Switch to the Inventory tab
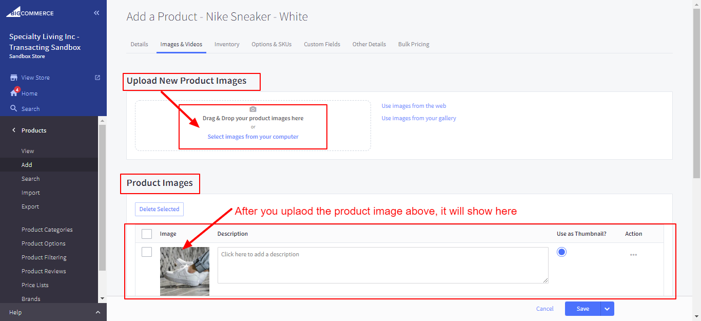Screen dimensions: 701x321 (227, 44)
